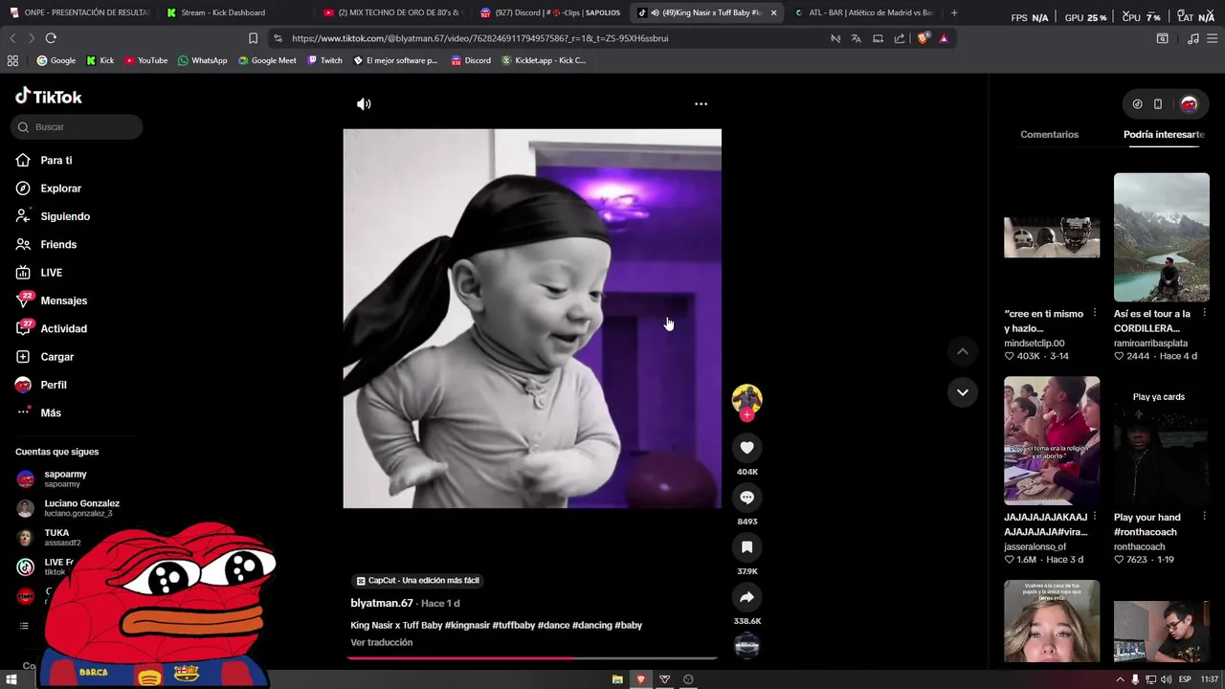Go to next video with down arrow
This screenshot has width=1225, height=689.
(963, 392)
